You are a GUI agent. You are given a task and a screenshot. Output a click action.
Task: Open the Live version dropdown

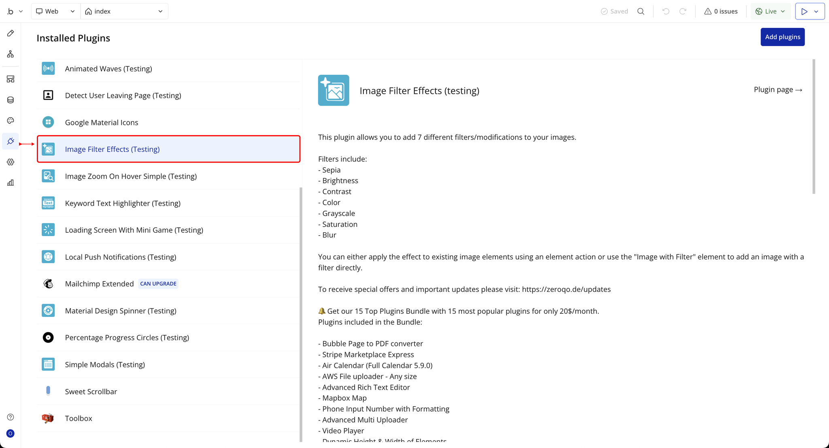770,11
